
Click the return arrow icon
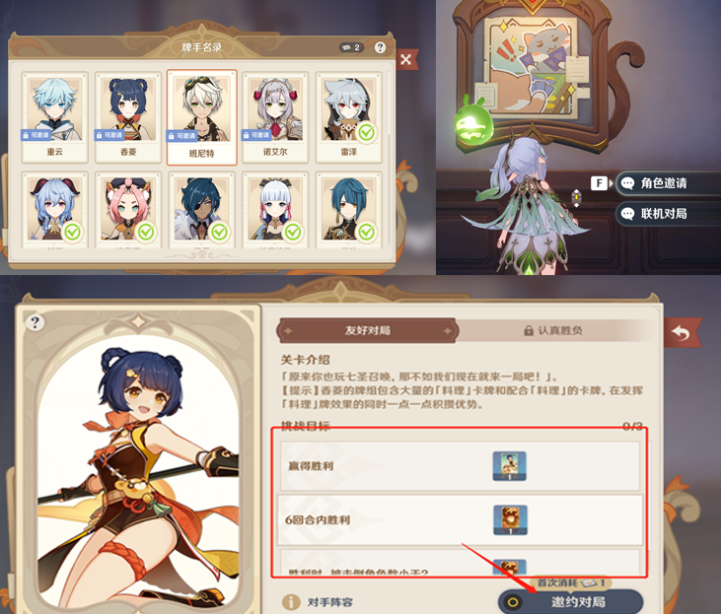[682, 332]
